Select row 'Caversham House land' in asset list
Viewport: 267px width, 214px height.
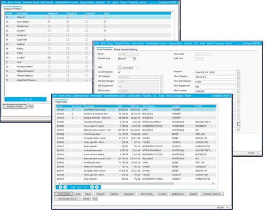point(136,110)
